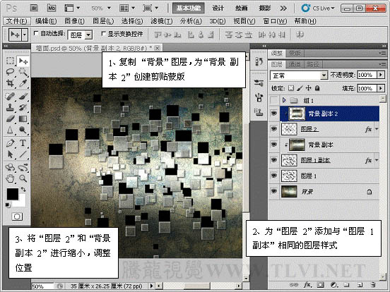Switch to the 通道 tab

pos(294,65)
